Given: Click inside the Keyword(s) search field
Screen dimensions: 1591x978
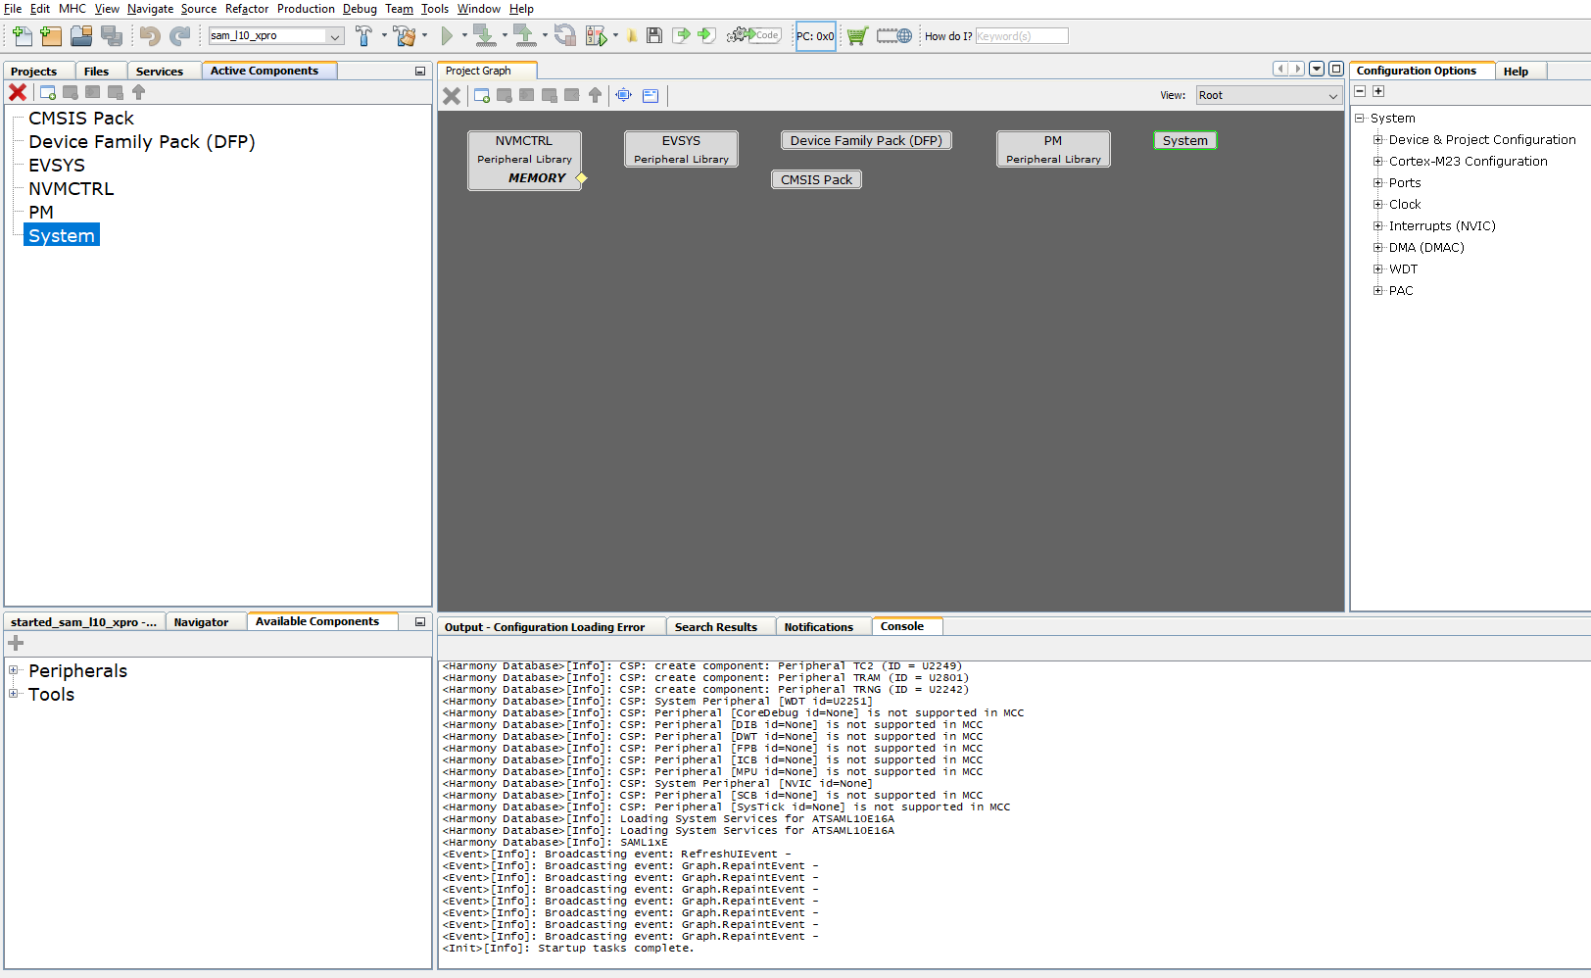Looking at the screenshot, I should point(1022,35).
